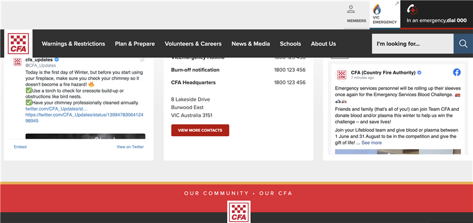The height and width of the screenshot is (223, 473).
Task: Open Volunteers & Careers menu
Action: 193,44
